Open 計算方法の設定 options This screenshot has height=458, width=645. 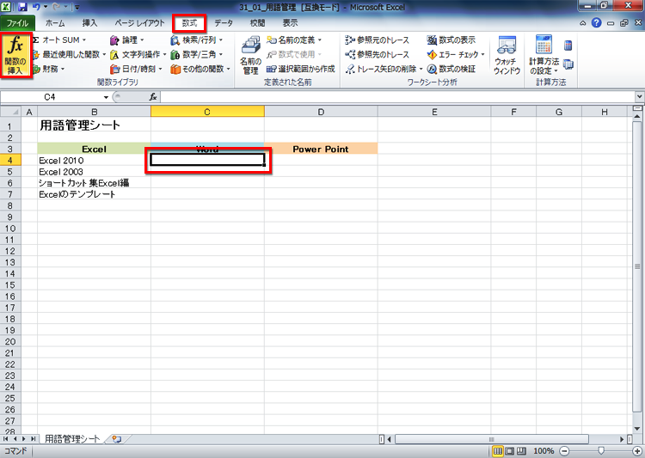[544, 56]
